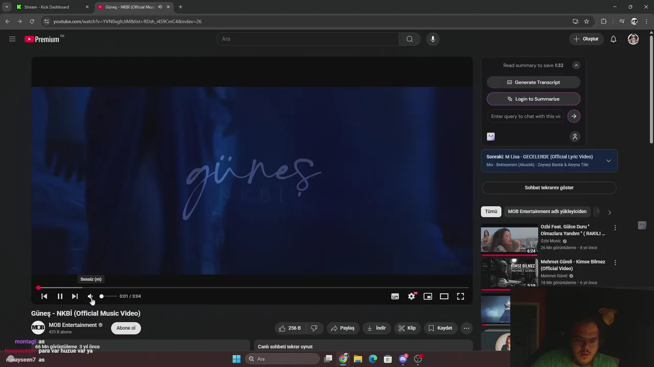Viewport: 654px width, 367px height.
Task: Play the previous video in playlist
Action: click(x=44, y=296)
